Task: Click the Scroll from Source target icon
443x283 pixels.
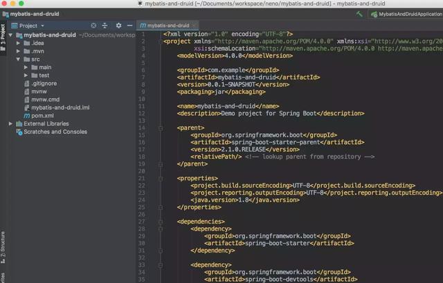Action: 93,26
